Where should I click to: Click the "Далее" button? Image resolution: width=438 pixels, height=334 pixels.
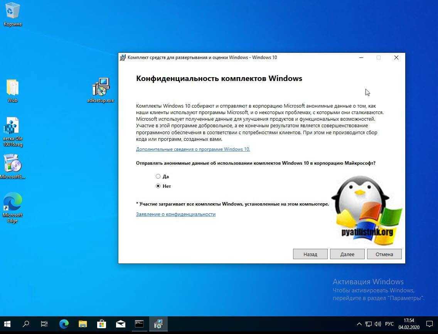click(x=347, y=254)
